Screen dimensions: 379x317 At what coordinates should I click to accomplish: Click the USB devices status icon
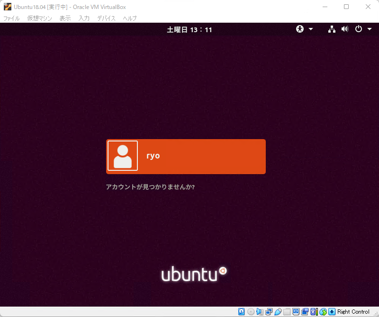tap(278, 312)
